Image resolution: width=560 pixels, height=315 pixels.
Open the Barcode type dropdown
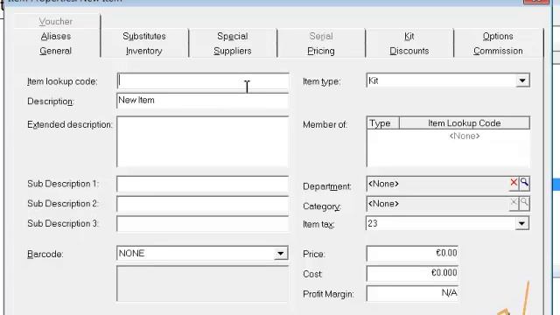click(281, 254)
